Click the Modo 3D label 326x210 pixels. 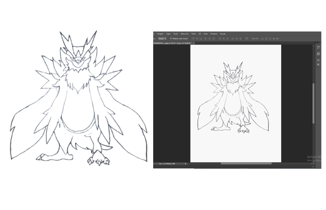click(255, 39)
